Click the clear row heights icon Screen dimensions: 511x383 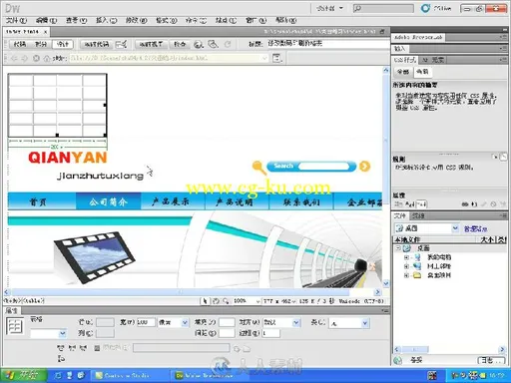pos(61,359)
